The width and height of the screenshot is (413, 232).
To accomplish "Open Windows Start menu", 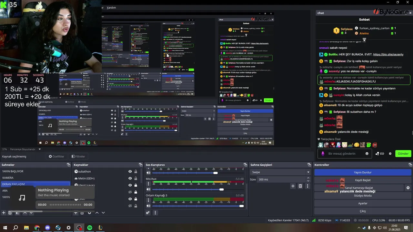I will (5, 228).
